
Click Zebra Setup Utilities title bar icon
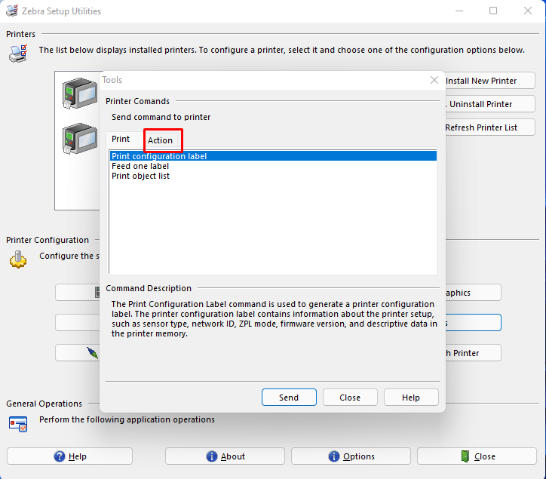pyautogui.click(x=12, y=11)
